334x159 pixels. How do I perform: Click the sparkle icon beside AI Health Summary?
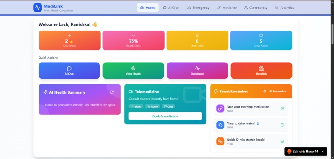point(45,92)
